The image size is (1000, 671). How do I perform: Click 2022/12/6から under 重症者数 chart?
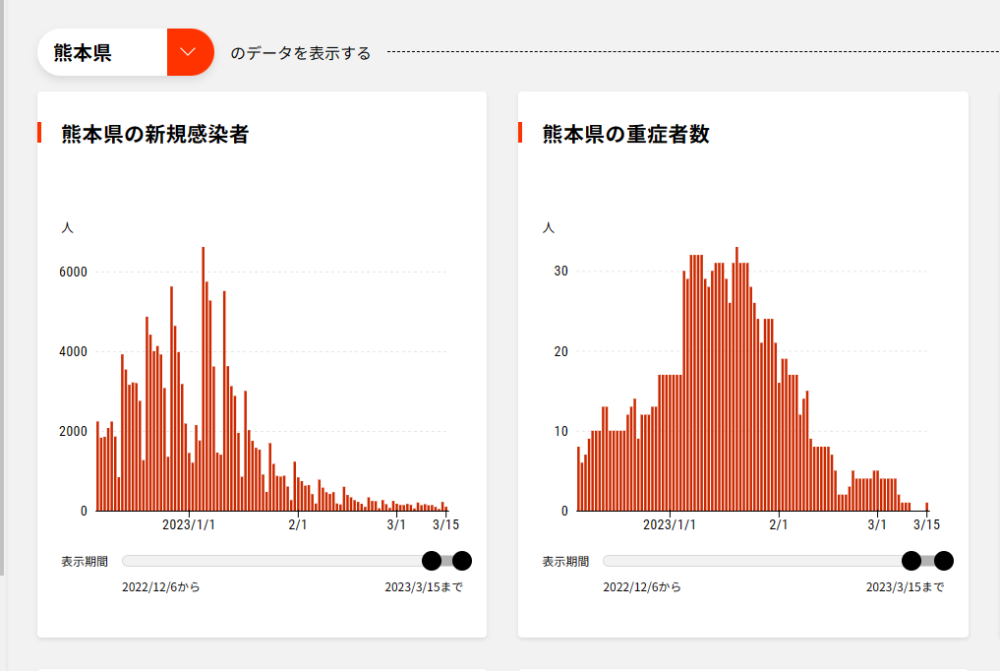pyautogui.click(x=642, y=587)
